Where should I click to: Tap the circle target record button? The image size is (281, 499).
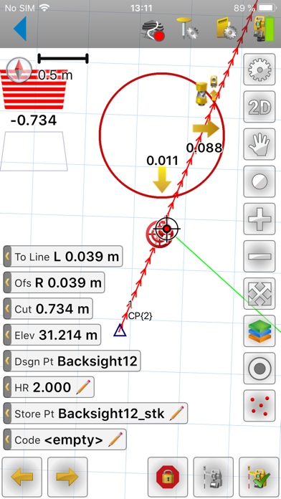tap(259, 369)
